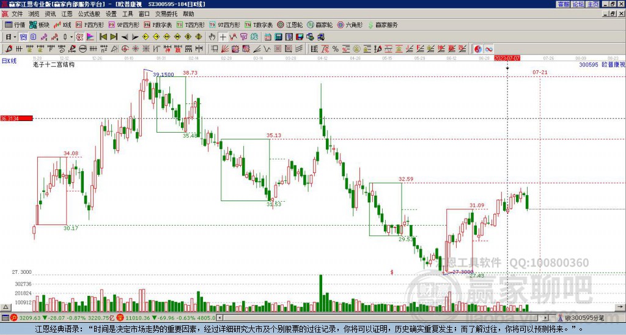Image resolution: width=626 pixels, height=335 pixels.
Task: Open the 交易委托 menu
Action: pos(166,14)
